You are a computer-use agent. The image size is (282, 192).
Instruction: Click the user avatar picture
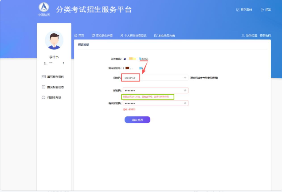pyautogui.click(x=54, y=40)
